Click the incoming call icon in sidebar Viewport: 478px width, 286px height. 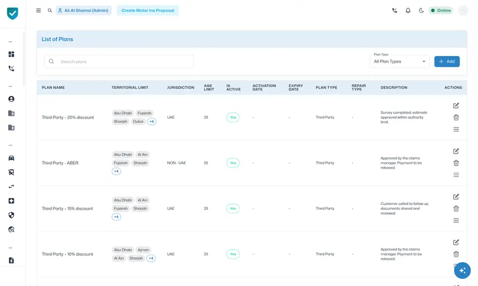[x=11, y=69]
